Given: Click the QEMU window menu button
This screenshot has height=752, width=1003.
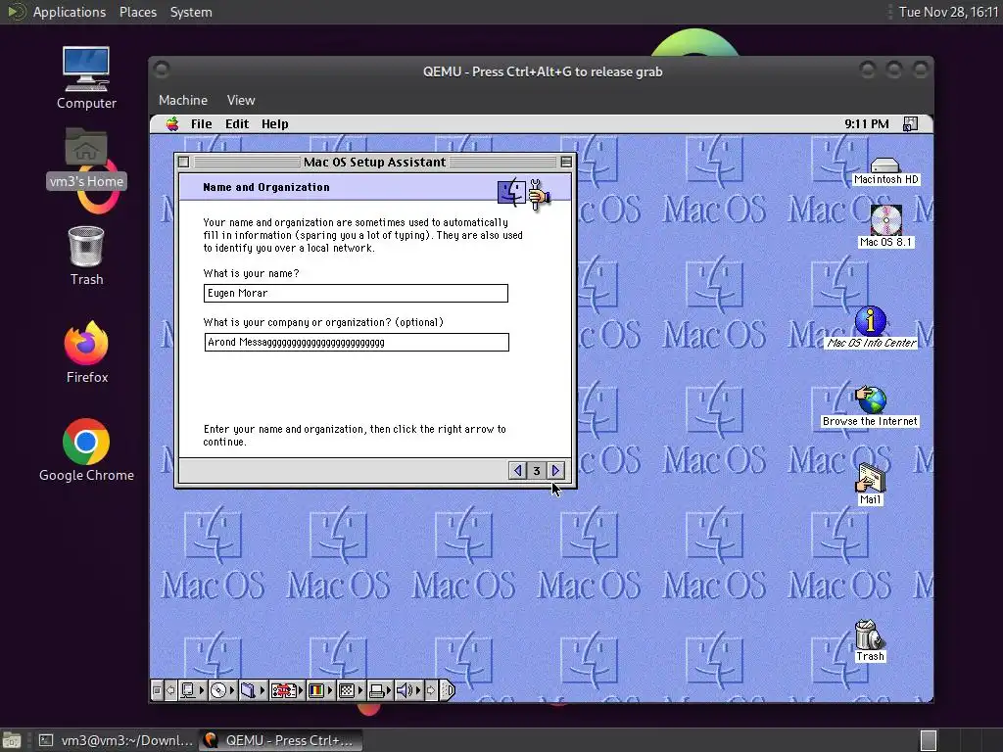Looking at the screenshot, I should (x=162, y=70).
